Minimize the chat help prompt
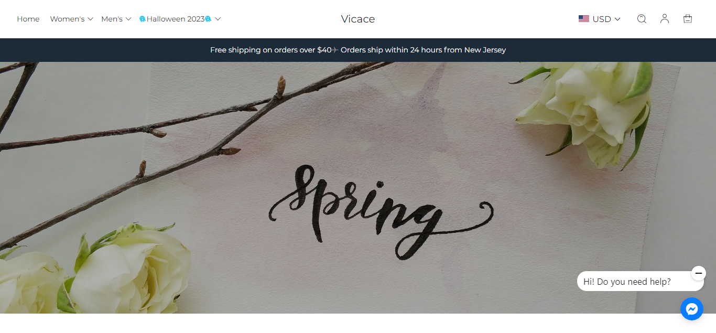This screenshot has width=716, height=333. (699, 273)
